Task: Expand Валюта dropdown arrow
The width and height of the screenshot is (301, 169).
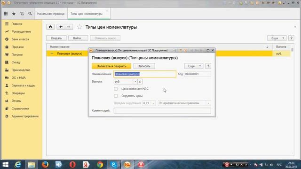Action: (135, 82)
